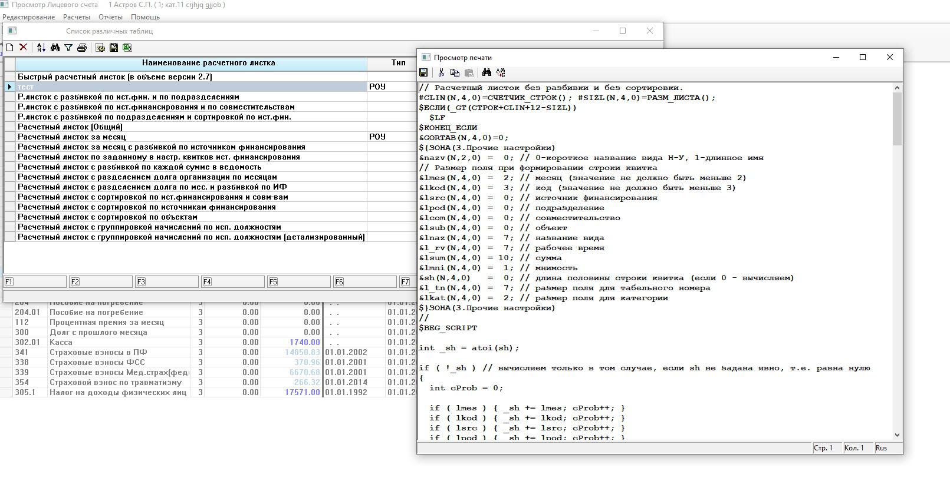Click the funnel filter icon
The width and height of the screenshot is (950, 491).
[68, 48]
